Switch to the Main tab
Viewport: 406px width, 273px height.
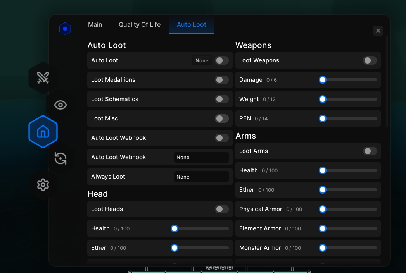[x=95, y=24]
